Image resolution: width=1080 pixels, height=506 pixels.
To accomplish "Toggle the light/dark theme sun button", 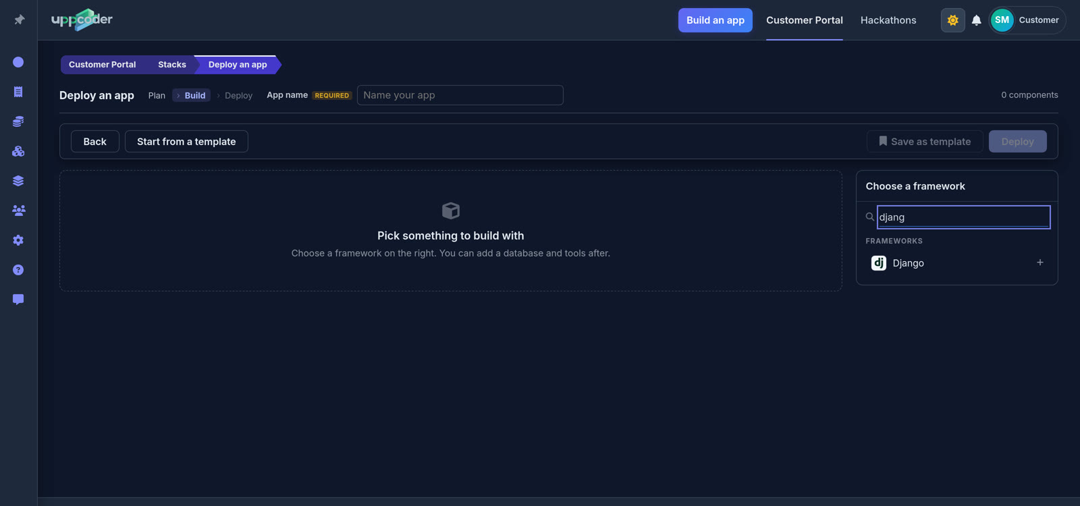I will [x=952, y=20].
